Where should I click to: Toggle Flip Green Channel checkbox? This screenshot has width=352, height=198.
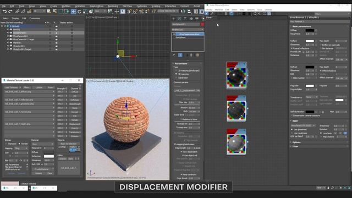click(27, 167)
